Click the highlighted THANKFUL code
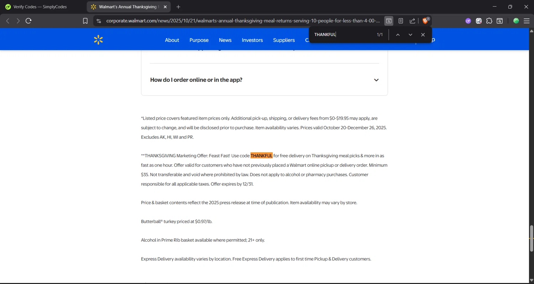The width and height of the screenshot is (534, 284). point(262,155)
